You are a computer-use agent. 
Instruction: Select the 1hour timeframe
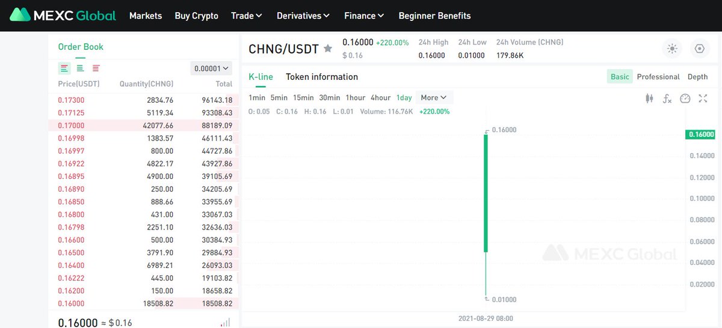(356, 97)
